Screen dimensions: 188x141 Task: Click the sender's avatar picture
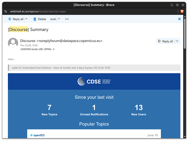pos(13,43)
